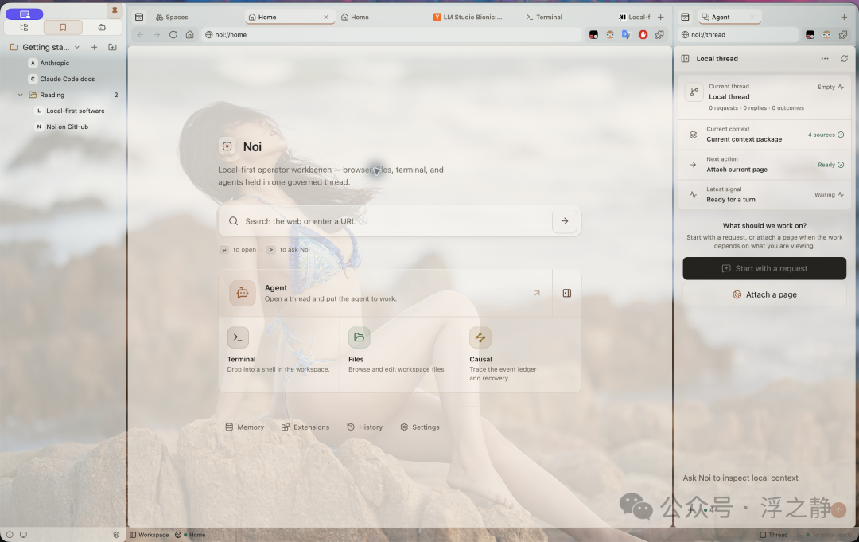Switch sidebar to agent robot tab
The height and width of the screenshot is (542, 859).
point(102,27)
